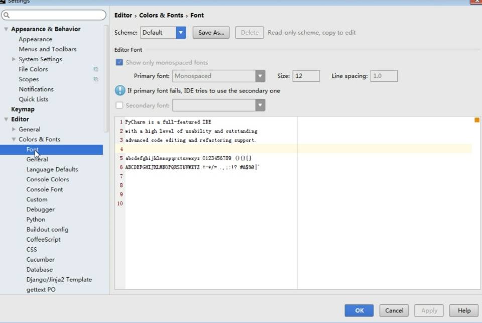Screen dimensions: 482x323
Task: Collapse the Editor section arrow
Action: (x=6, y=120)
